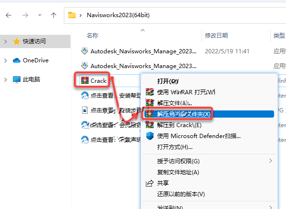Click the Crack WinRAR archive icon
Viewport: 286px width, 209px height.
[85, 80]
